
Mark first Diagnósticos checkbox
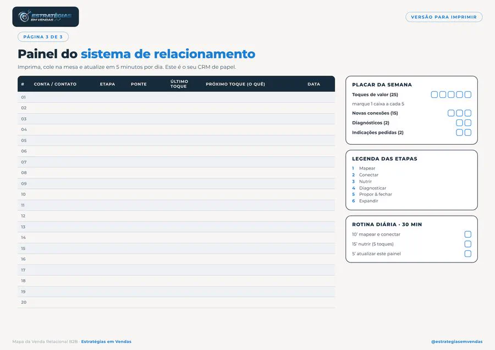459,123
